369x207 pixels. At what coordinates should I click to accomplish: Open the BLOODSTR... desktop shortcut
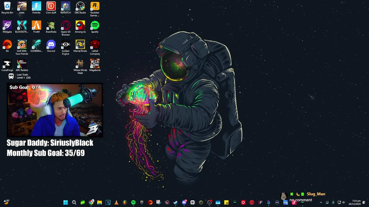tap(22, 27)
